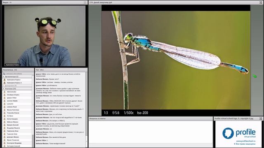264x148 pixels.
Task: Click the speaker's webcam video
Action: coord(45,36)
